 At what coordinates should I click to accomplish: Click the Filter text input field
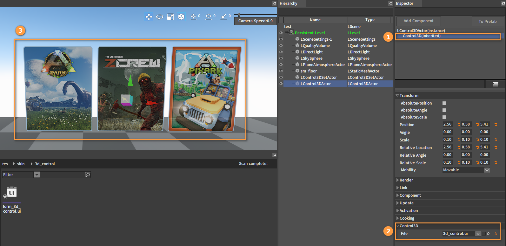pos(62,174)
